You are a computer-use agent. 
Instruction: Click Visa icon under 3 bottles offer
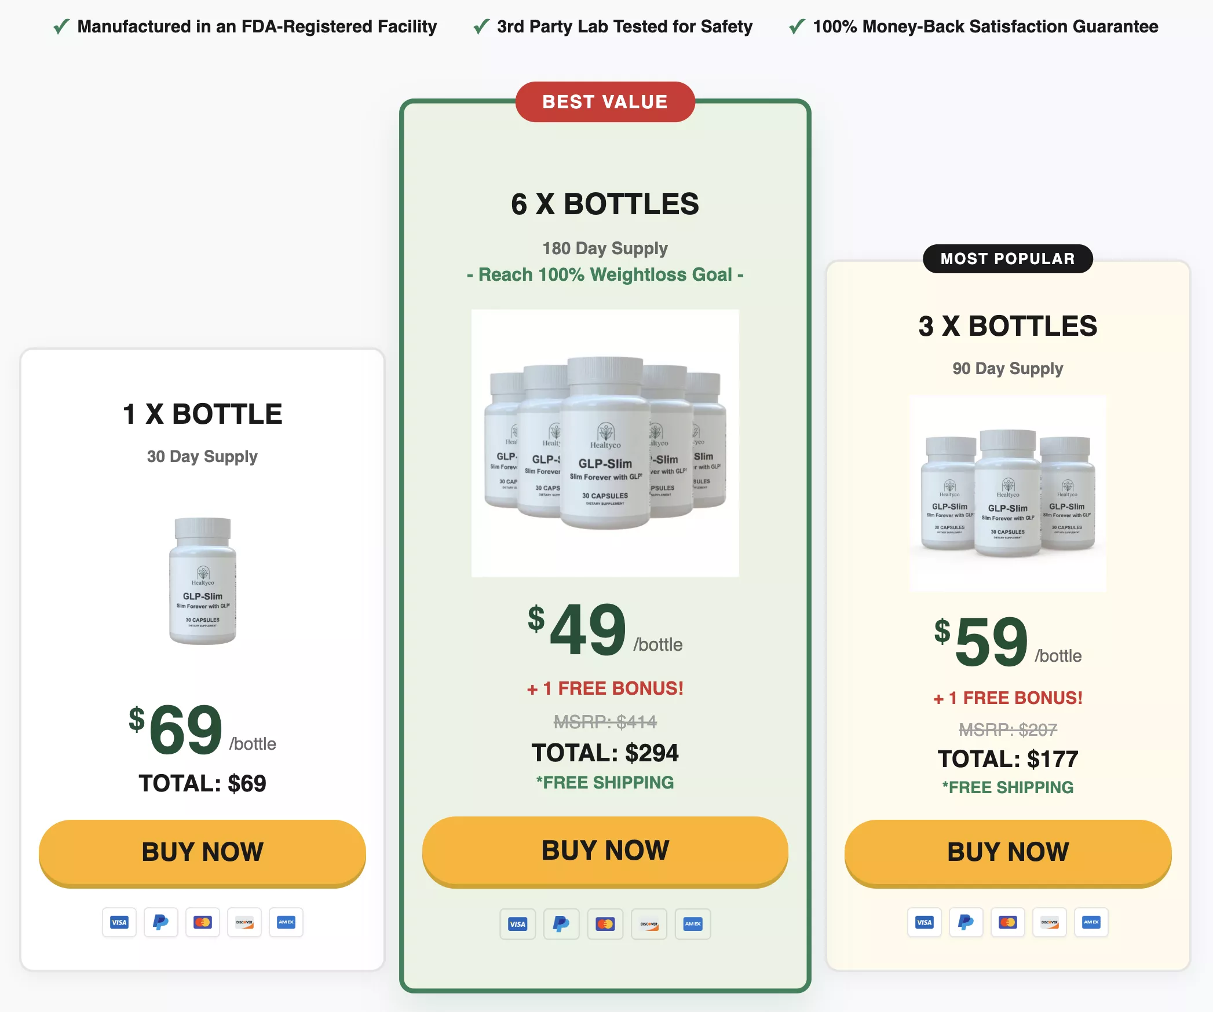click(x=925, y=922)
